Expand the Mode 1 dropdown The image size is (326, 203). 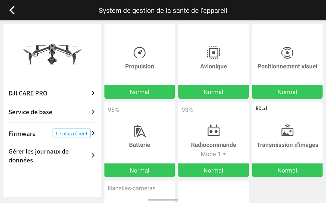[x=213, y=154]
